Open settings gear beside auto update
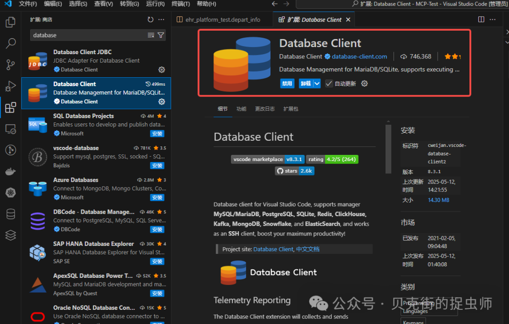This screenshot has height=324, width=509. (x=364, y=83)
